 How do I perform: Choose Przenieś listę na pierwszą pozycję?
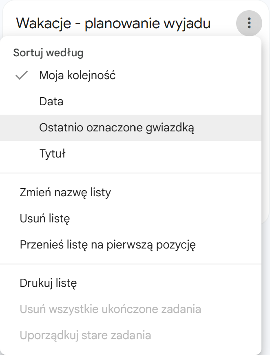tap(108, 245)
